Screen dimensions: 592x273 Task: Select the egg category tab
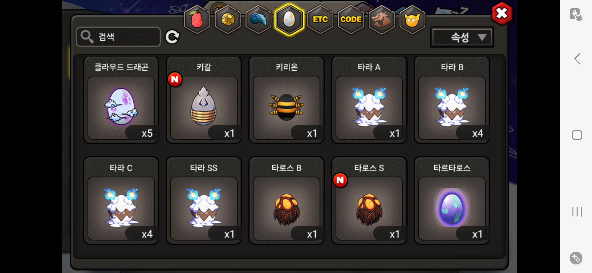[289, 19]
